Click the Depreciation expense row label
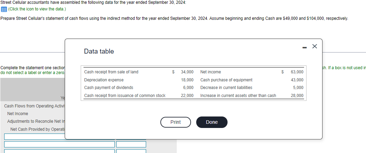 [104, 80]
